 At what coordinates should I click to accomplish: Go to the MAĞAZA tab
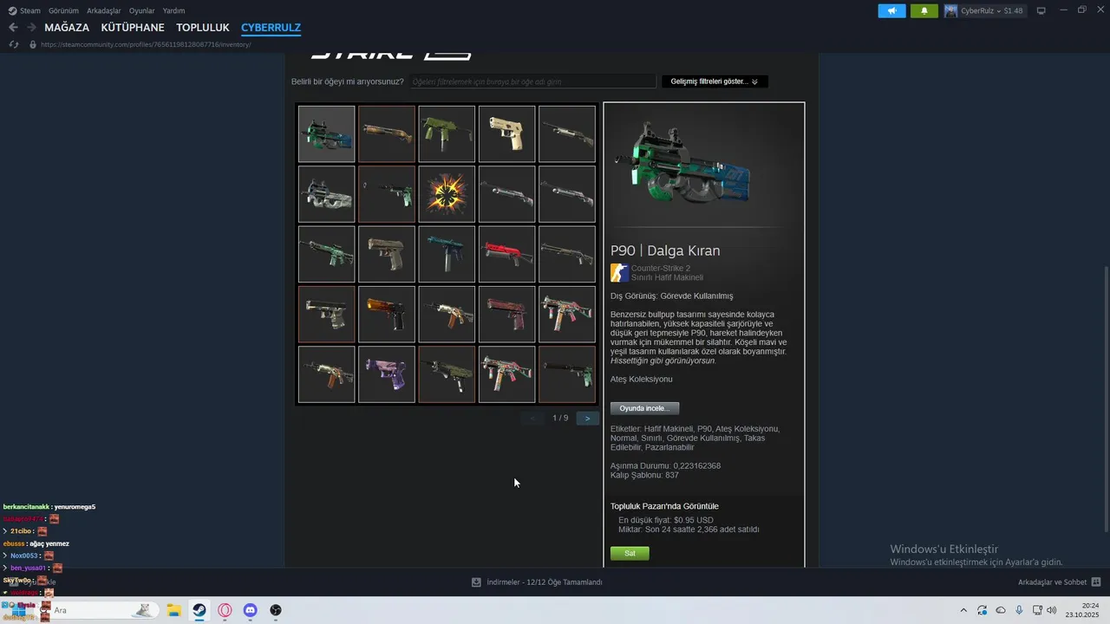click(67, 28)
